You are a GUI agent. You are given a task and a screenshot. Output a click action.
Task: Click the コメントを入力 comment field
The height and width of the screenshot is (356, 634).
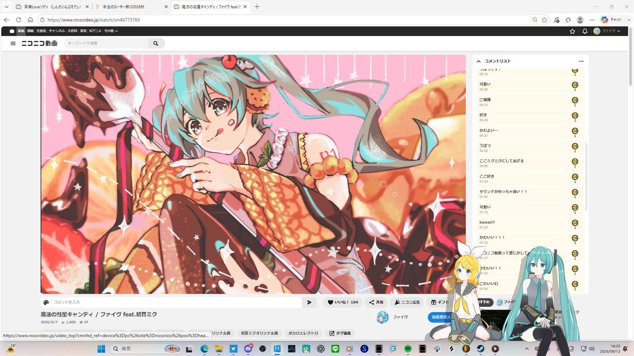pyautogui.click(x=176, y=302)
